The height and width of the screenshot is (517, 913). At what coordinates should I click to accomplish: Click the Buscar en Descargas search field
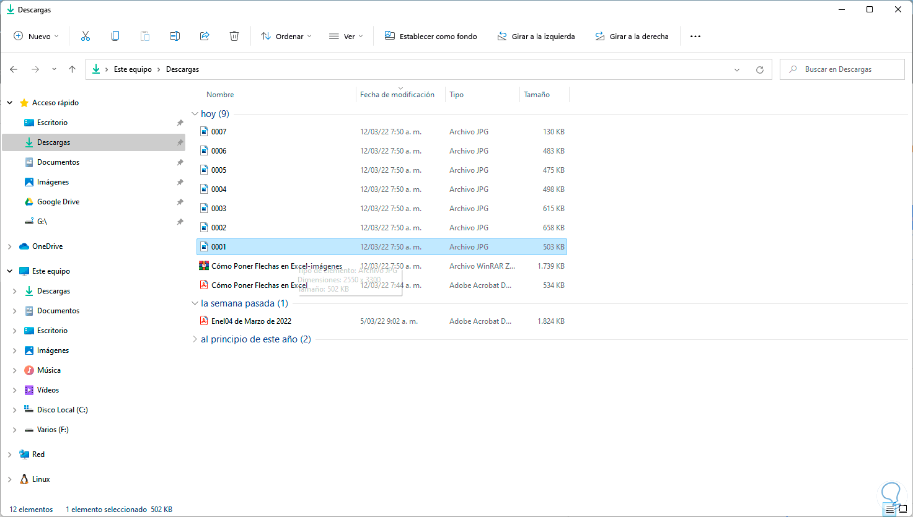pyautogui.click(x=842, y=69)
